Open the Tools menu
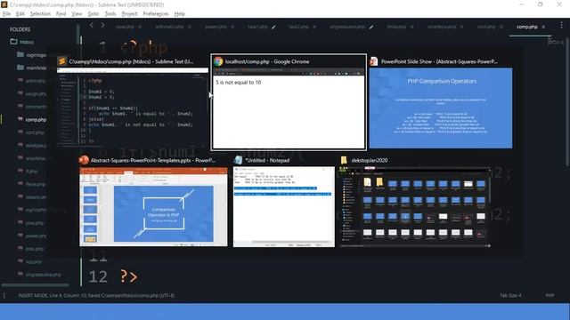 click(110, 14)
